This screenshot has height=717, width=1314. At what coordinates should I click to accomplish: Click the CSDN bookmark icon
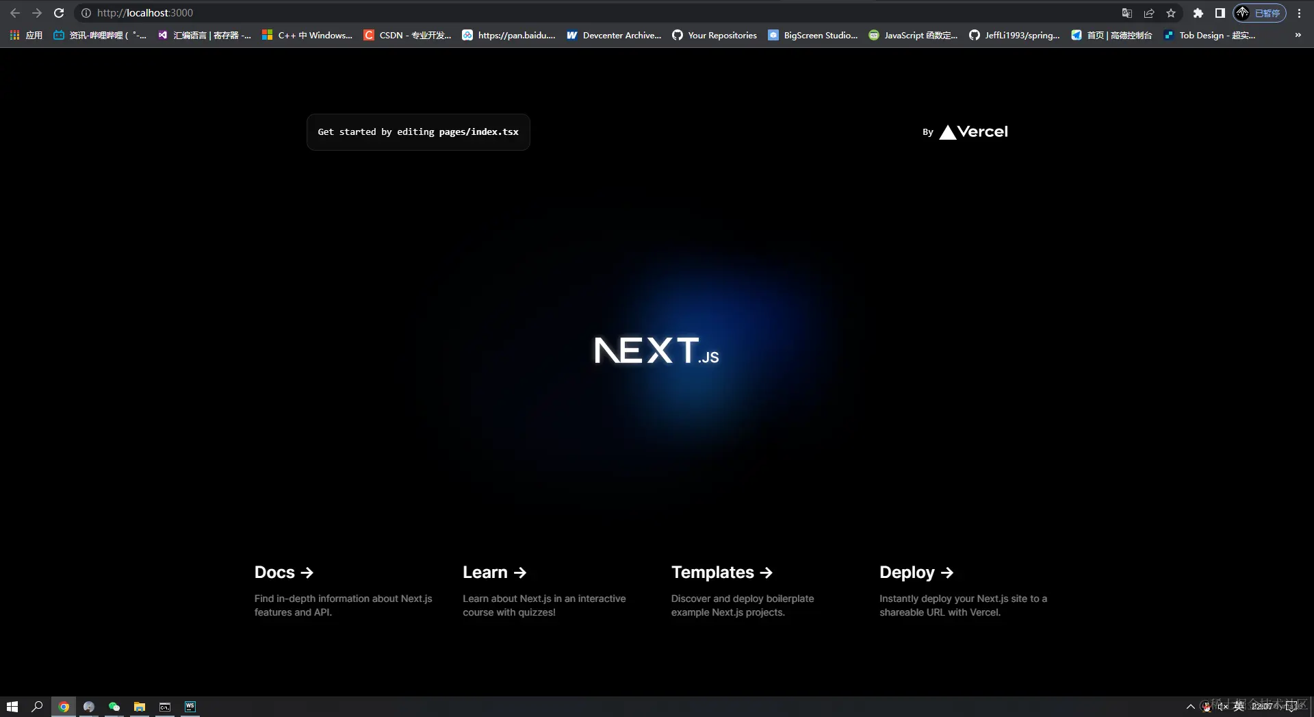point(369,35)
